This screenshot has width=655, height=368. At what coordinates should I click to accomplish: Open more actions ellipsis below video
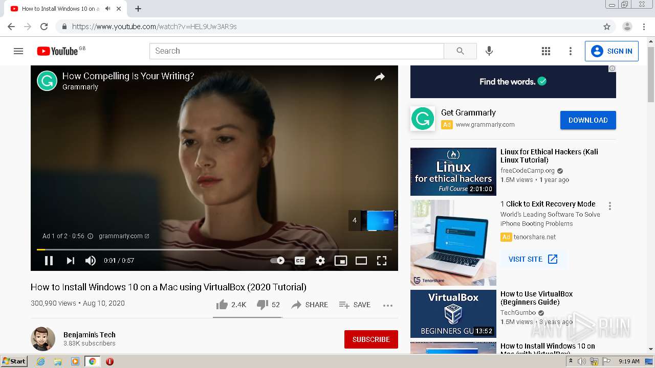pyautogui.click(x=388, y=305)
